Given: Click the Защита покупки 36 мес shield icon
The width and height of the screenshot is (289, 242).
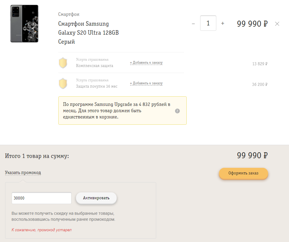Looking at the screenshot, I should coord(63,83).
